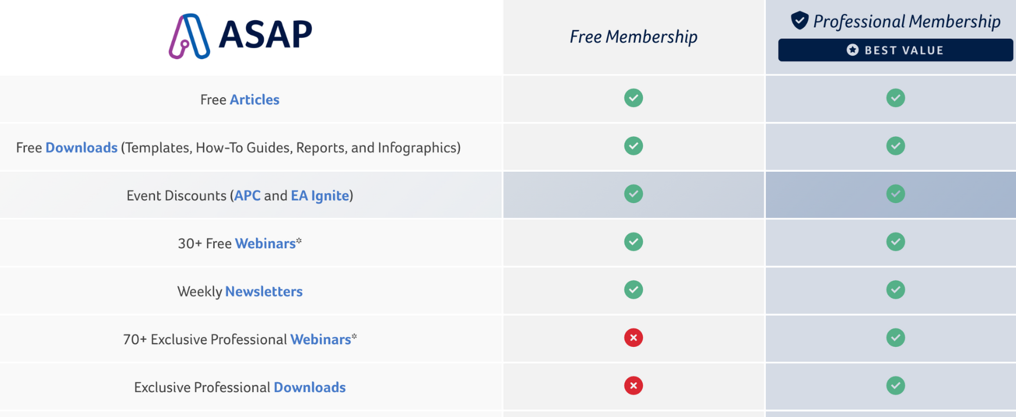Screen dimensions: 1016x417
Task: Open the 30+ Free Webinars link
Action: point(265,244)
